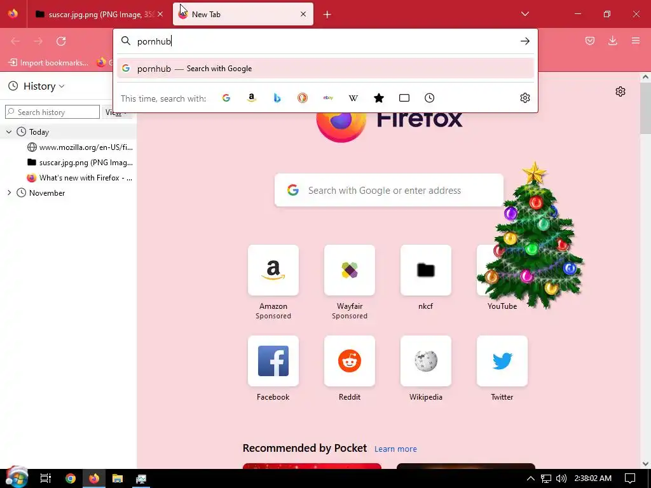
Task: Collapse the Today history group
Action: (x=9, y=132)
